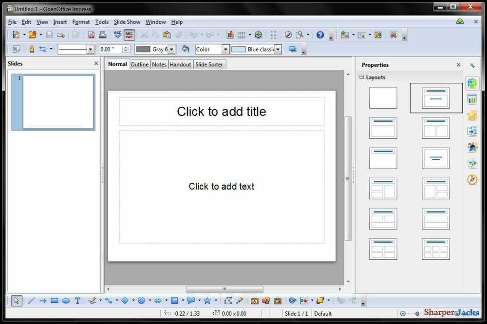
Task: Open the Blue classic fill color dropdown
Action: [x=277, y=49]
